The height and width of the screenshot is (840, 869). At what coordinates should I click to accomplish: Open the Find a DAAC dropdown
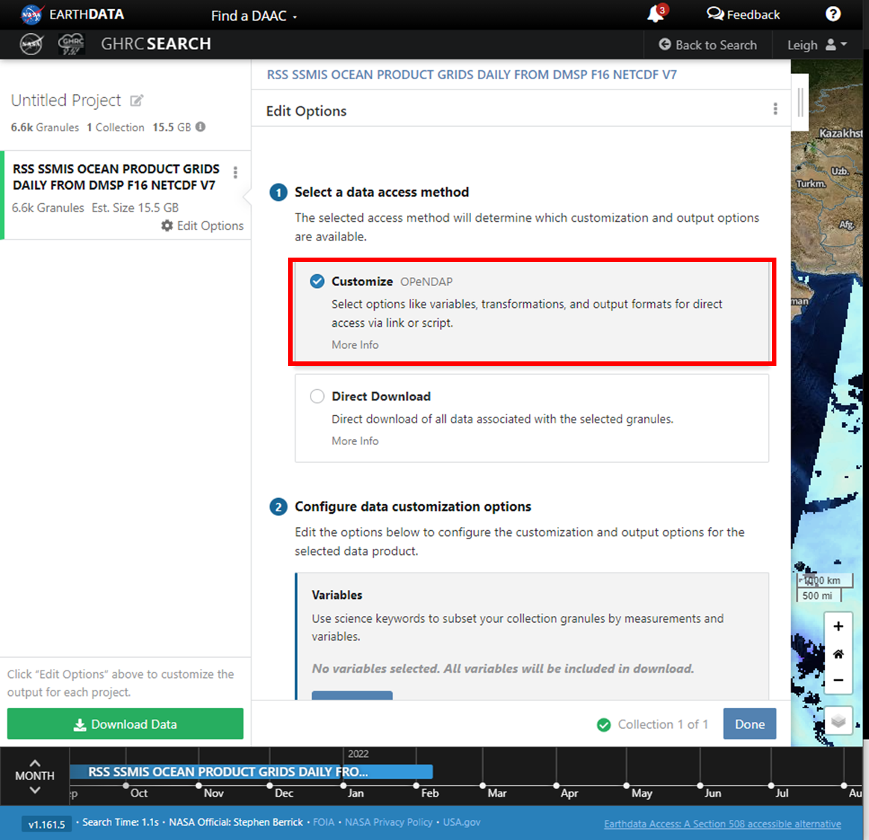[x=254, y=16]
